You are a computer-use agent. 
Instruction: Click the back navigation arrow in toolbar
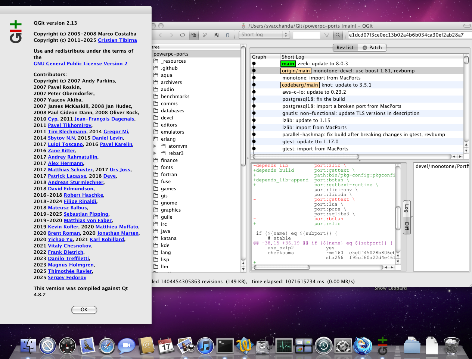point(161,35)
